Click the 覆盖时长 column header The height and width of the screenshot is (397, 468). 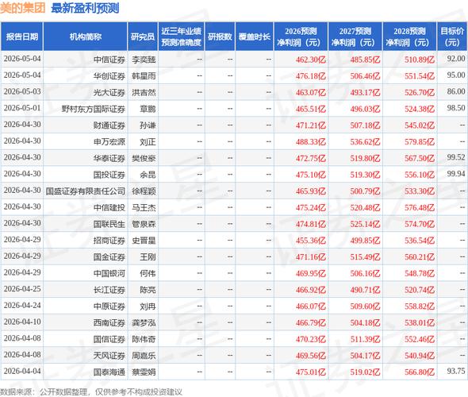coord(255,37)
